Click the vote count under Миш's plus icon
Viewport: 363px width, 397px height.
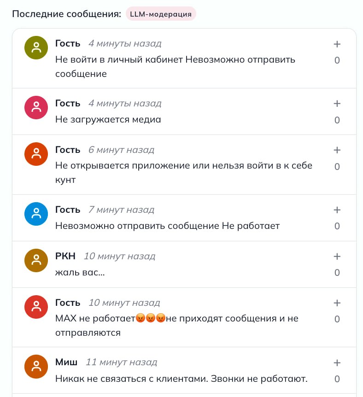click(x=337, y=379)
